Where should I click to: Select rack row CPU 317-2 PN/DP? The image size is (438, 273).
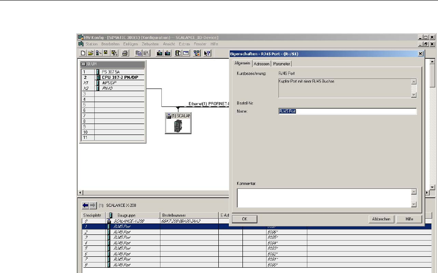point(113,77)
